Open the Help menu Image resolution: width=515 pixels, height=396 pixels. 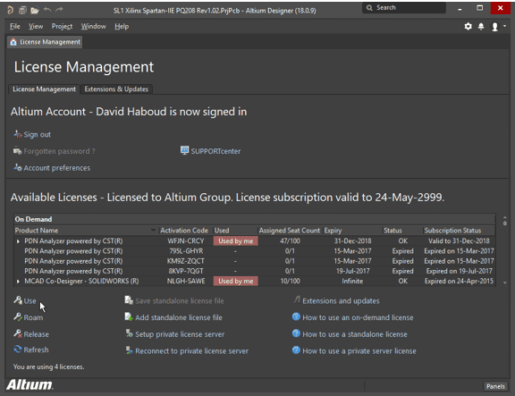122,26
